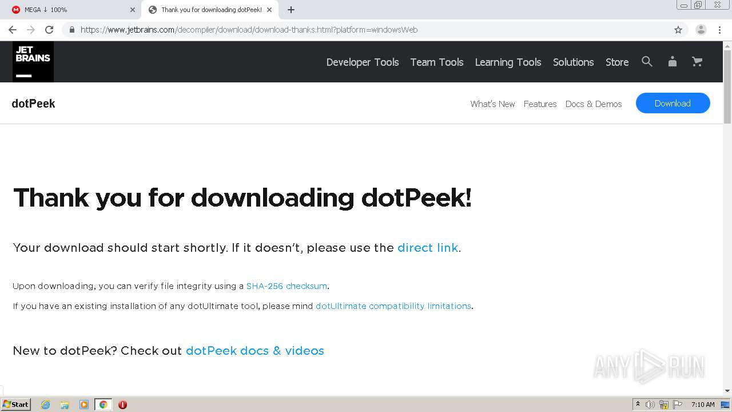Show hidden tray icons arrow

coord(638,405)
